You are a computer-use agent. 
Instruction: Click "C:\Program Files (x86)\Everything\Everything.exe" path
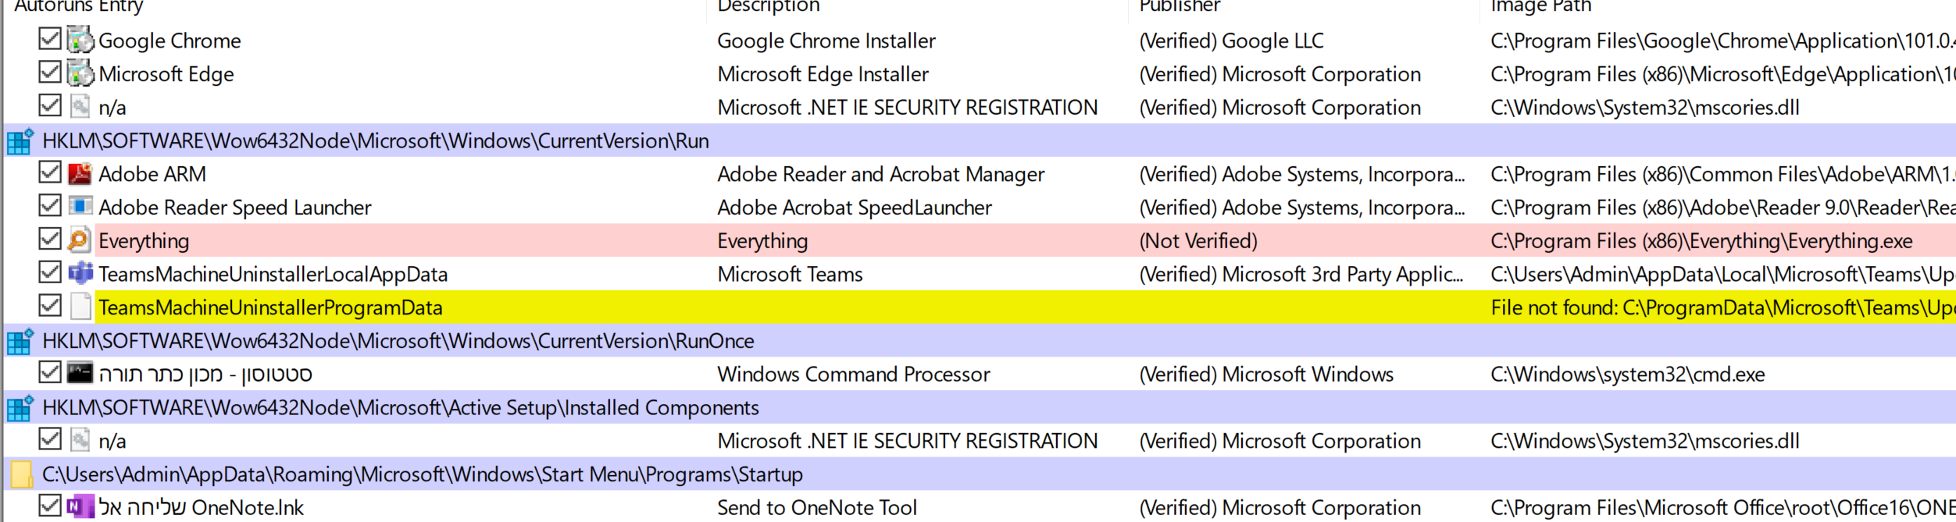(1701, 241)
